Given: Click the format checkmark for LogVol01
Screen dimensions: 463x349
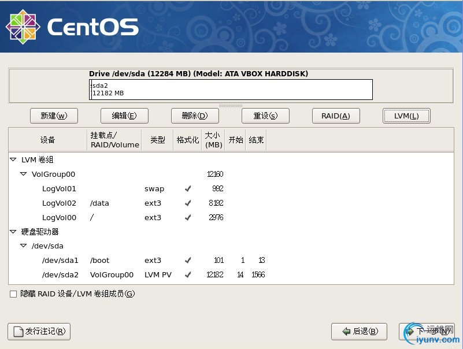Looking at the screenshot, I should 188,189.
